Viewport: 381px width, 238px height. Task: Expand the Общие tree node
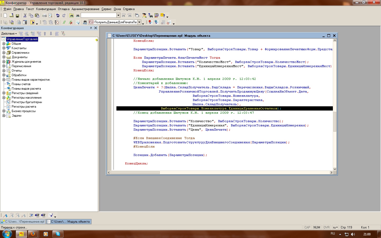click(4, 44)
